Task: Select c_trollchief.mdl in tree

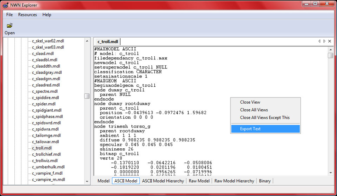Action: [46, 154]
